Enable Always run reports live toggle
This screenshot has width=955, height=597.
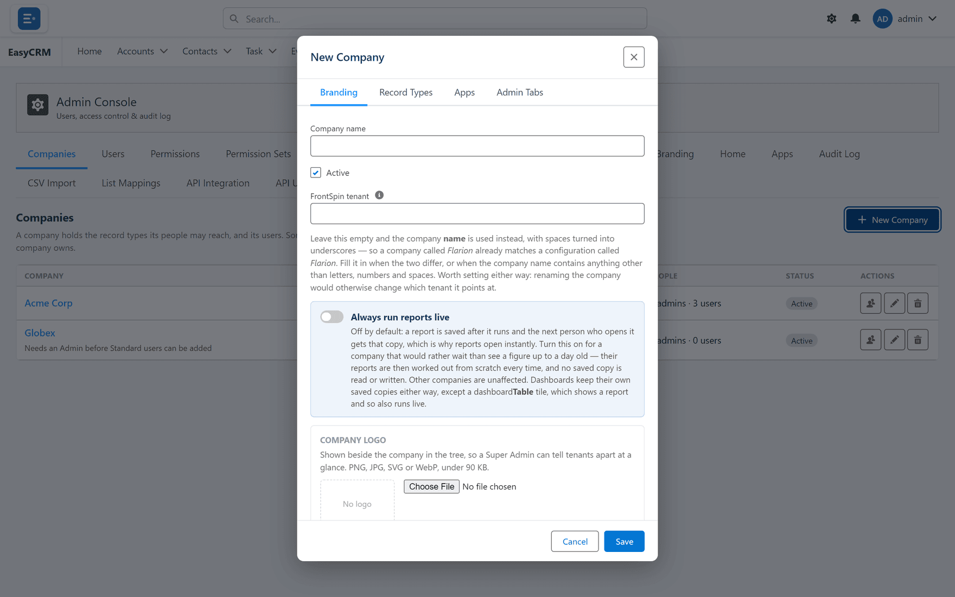[332, 316]
